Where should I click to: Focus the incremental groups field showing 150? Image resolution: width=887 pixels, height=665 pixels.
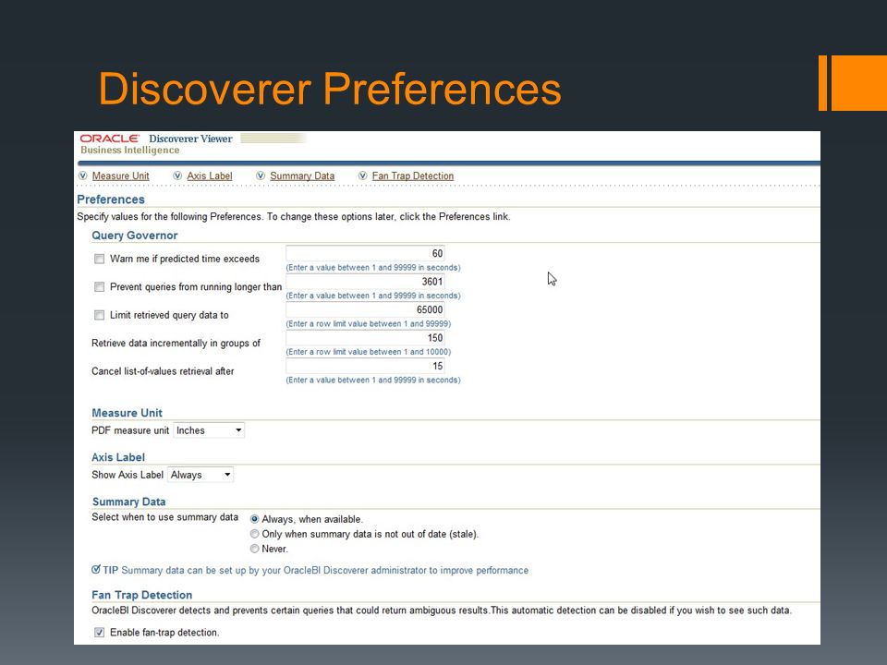click(366, 338)
